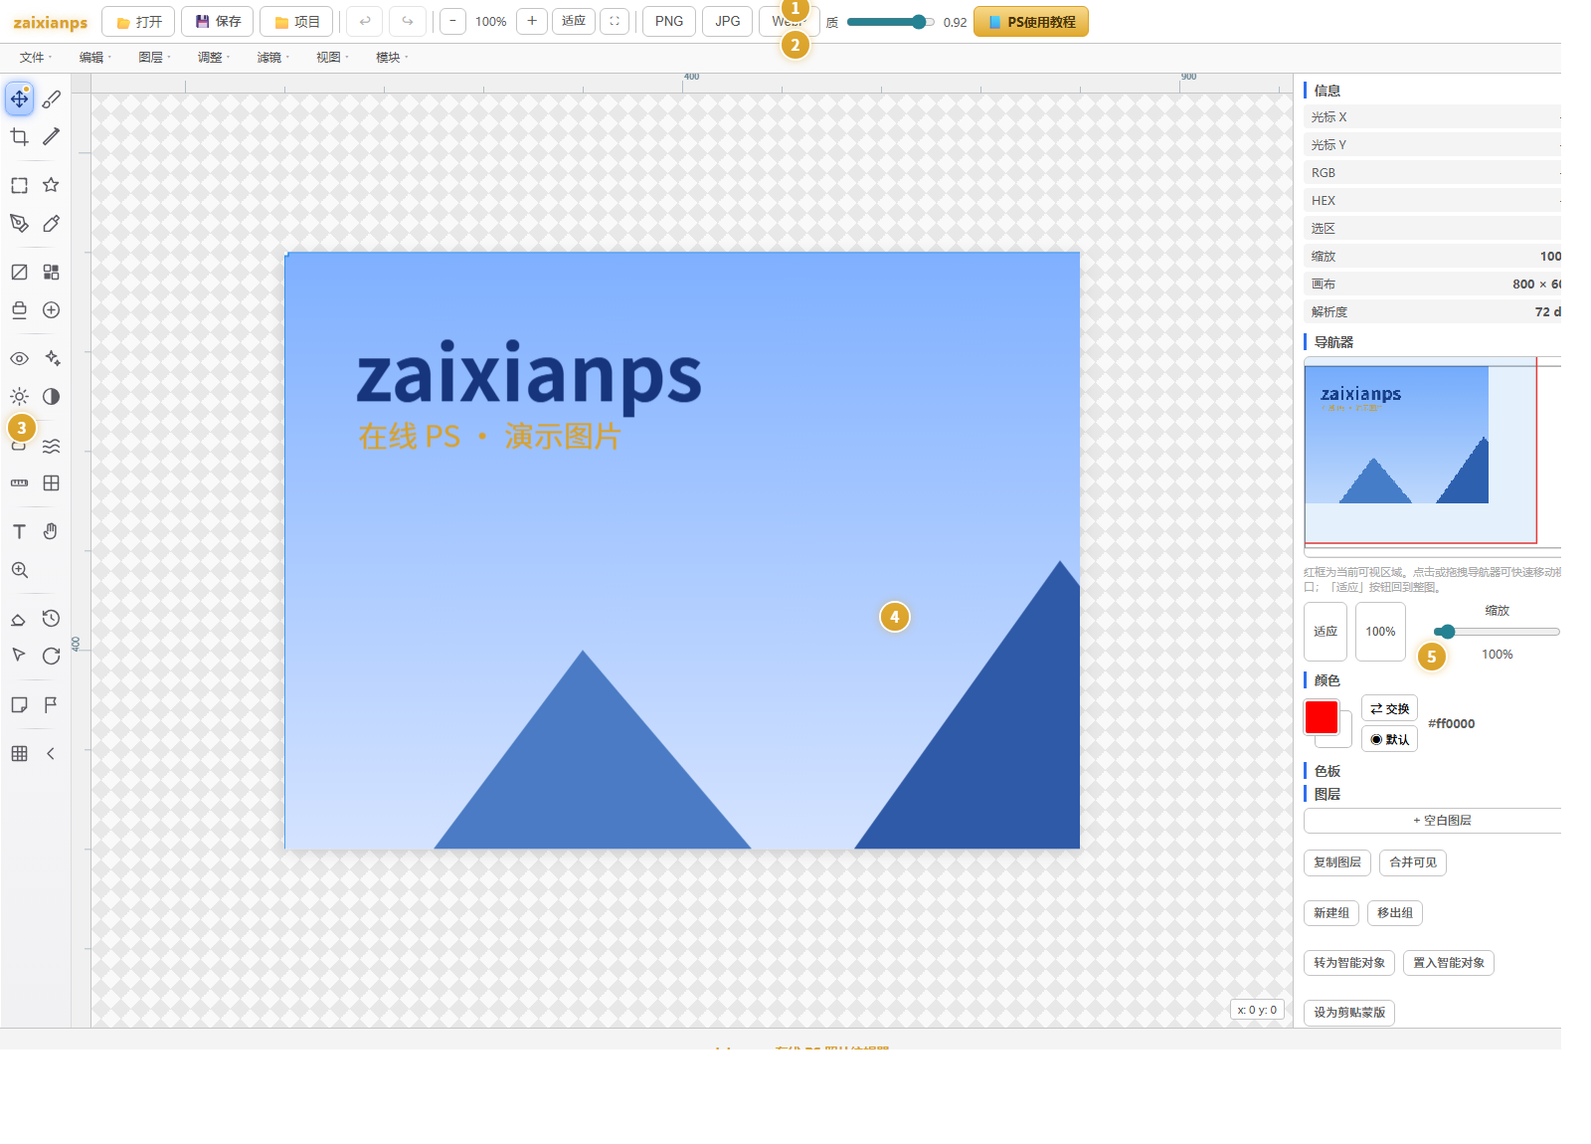Click the red foreground color swatch

pos(1322,716)
